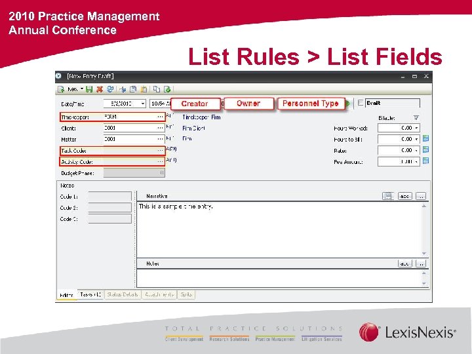472x354 pixels.
Task: Click the Code 1 input field
Action: 110,196
